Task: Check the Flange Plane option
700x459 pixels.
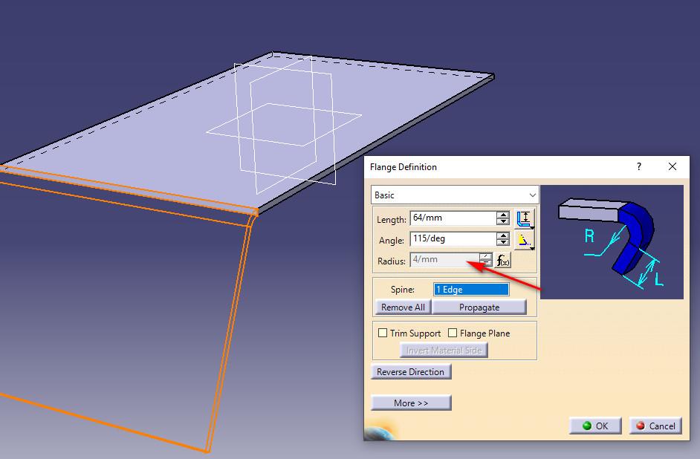Action: 452,333
